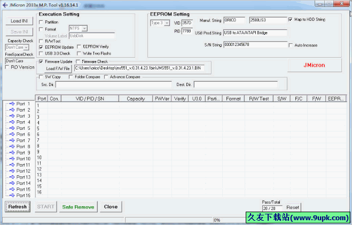This screenshot has width=352, height=225.
Task: Click the USB icon for Port 4
Action: [x=12, y=122]
